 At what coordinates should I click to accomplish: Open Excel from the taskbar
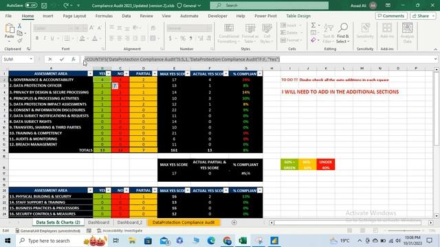(x=243, y=241)
